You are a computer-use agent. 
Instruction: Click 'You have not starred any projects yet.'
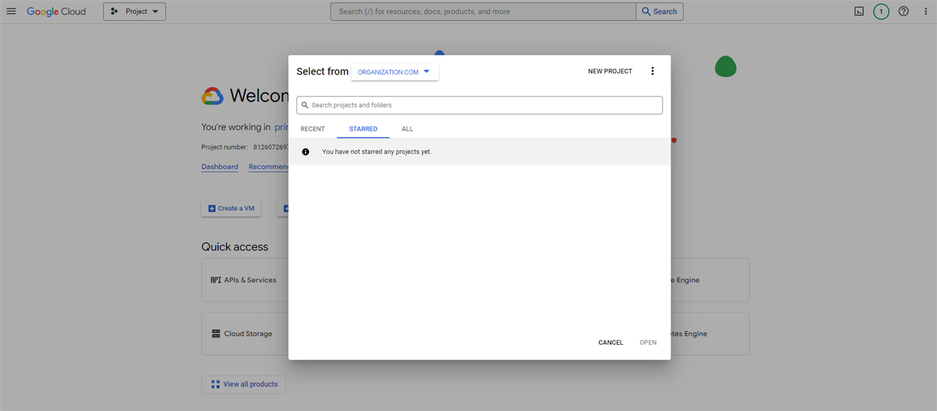coord(376,152)
